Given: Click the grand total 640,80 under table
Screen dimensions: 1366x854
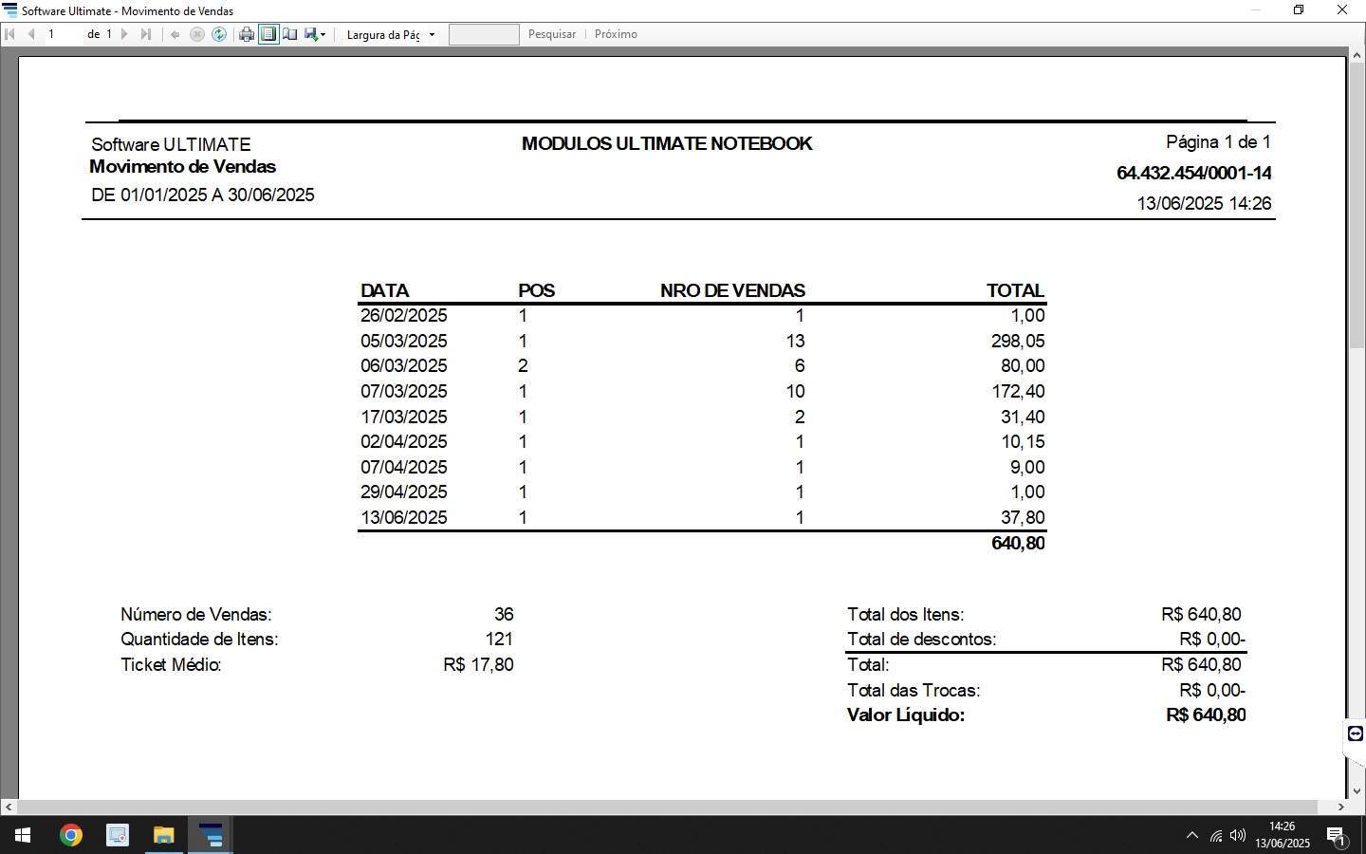Looking at the screenshot, I should click(1018, 543).
